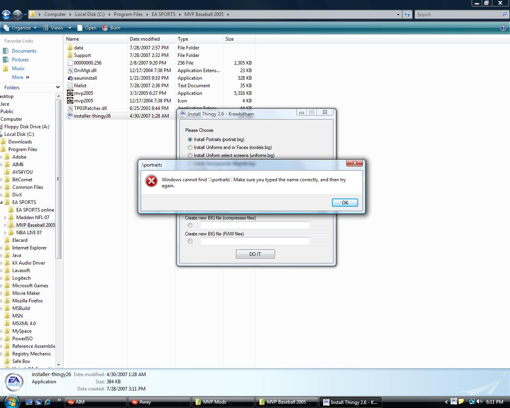Click the Show Desktop quick launch icon
510x408 pixels.
click(29, 402)
